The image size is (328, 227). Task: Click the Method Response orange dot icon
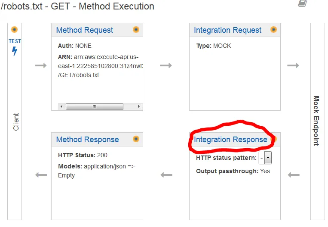136,139
